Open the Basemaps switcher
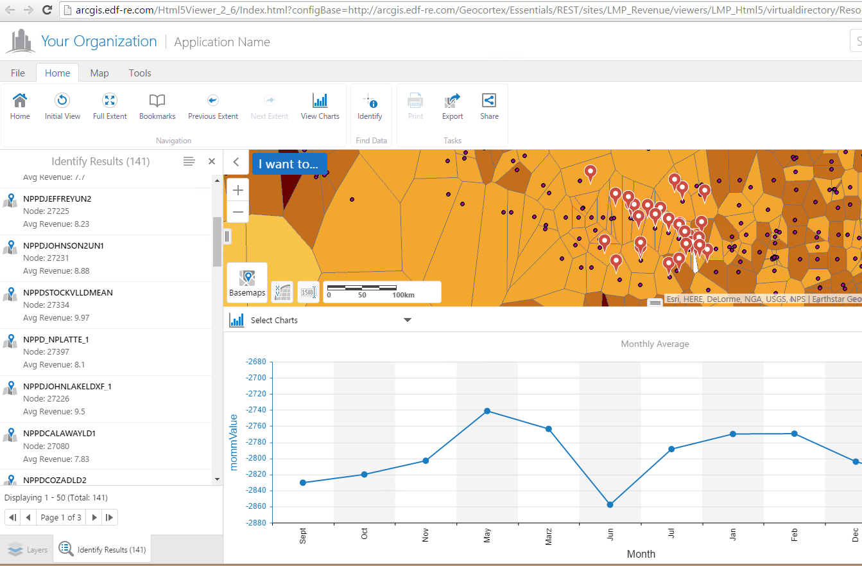The width and height of the screenshot is (862, 566). pyautogui.click(x=247, y=282)
